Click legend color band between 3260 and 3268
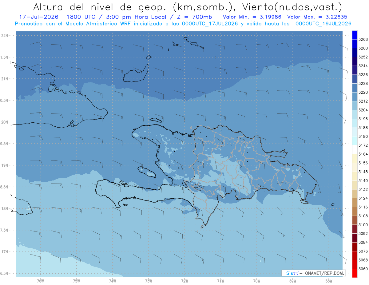 click(355, 44)
